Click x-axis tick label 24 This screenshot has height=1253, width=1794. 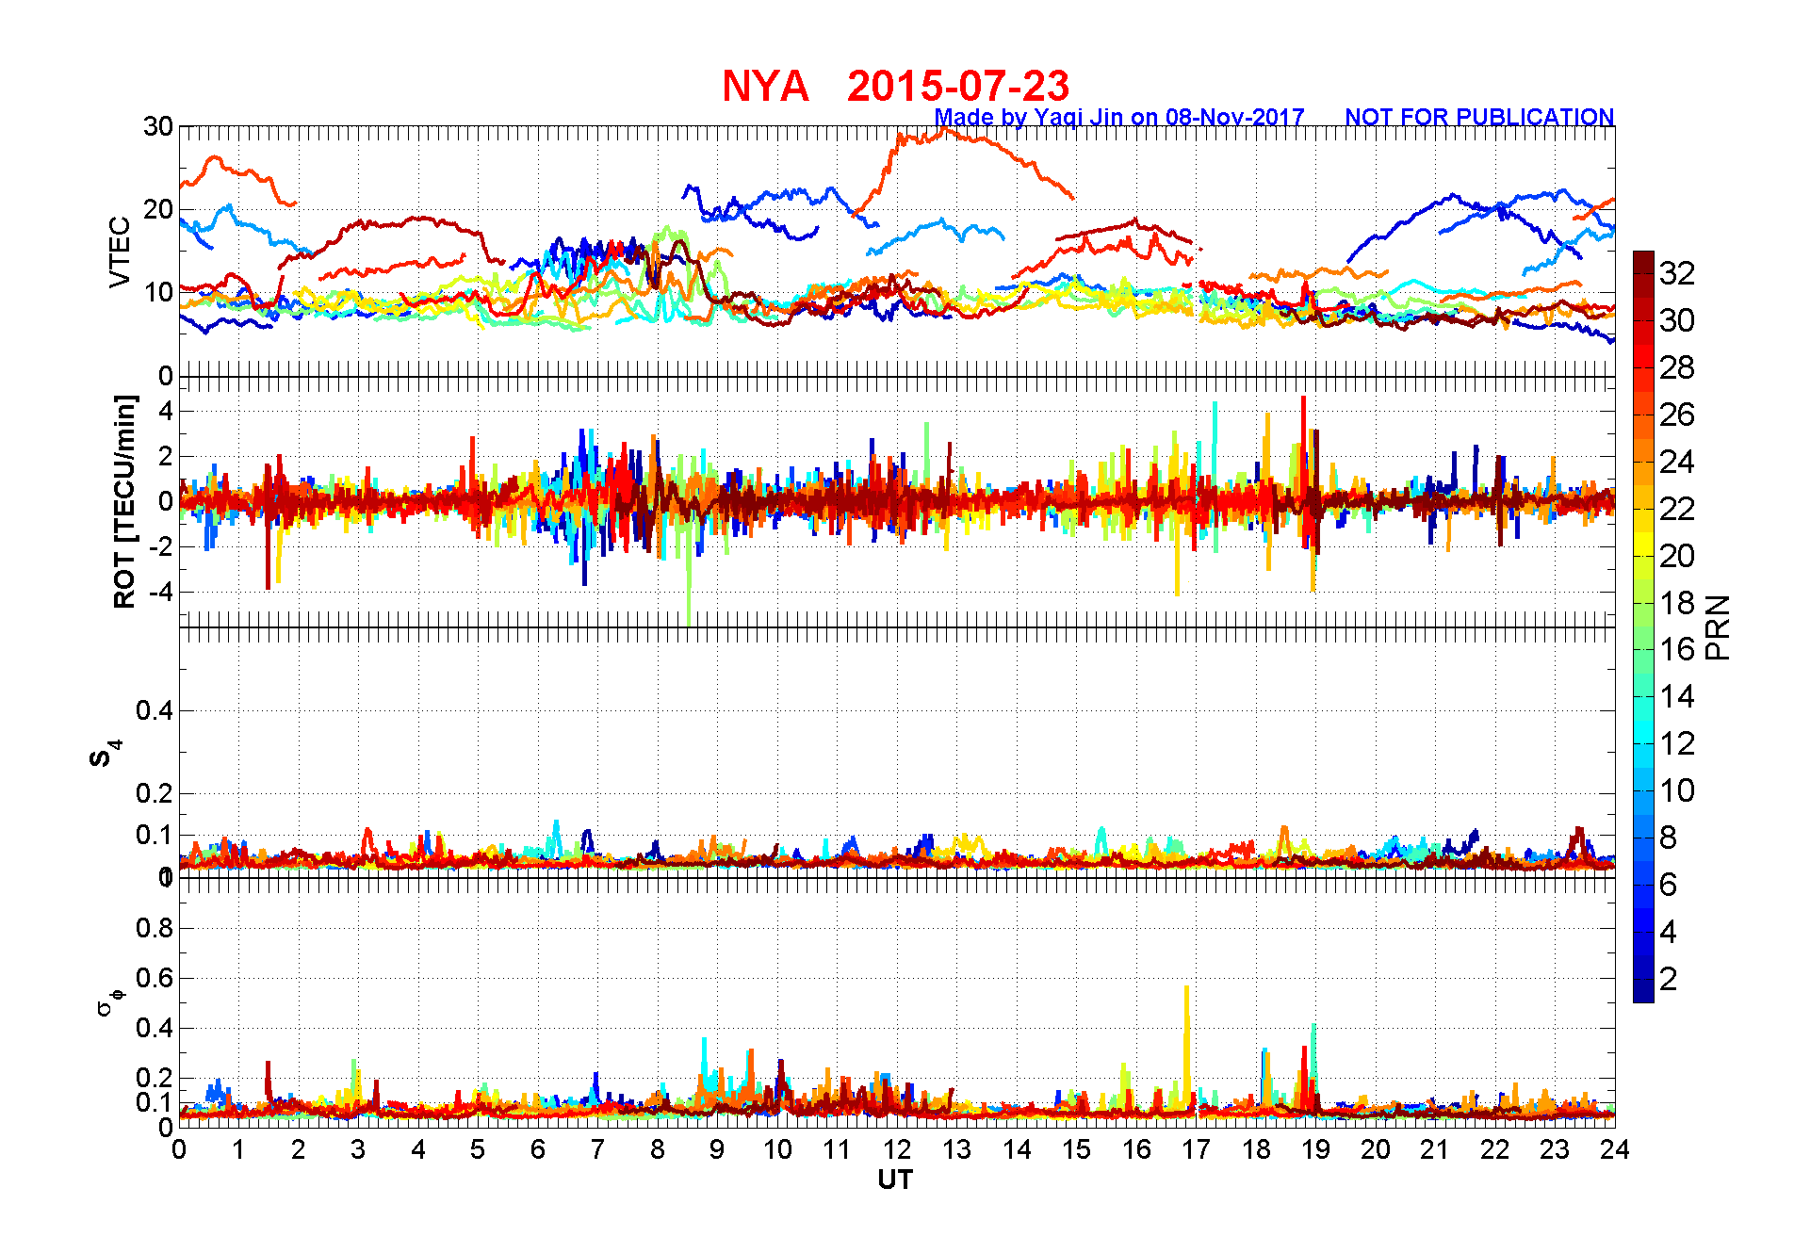(1614, 1149)
